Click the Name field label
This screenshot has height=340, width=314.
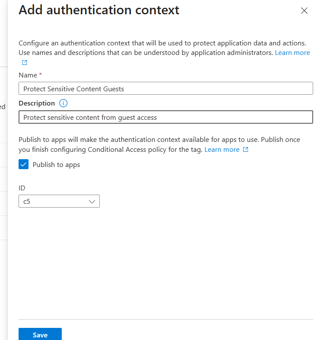coord(28,75)
